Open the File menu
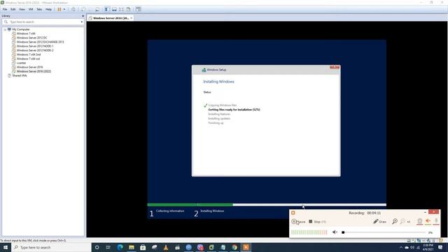The height and width of the screenshot is (252, 448). [x=5, y=9]
